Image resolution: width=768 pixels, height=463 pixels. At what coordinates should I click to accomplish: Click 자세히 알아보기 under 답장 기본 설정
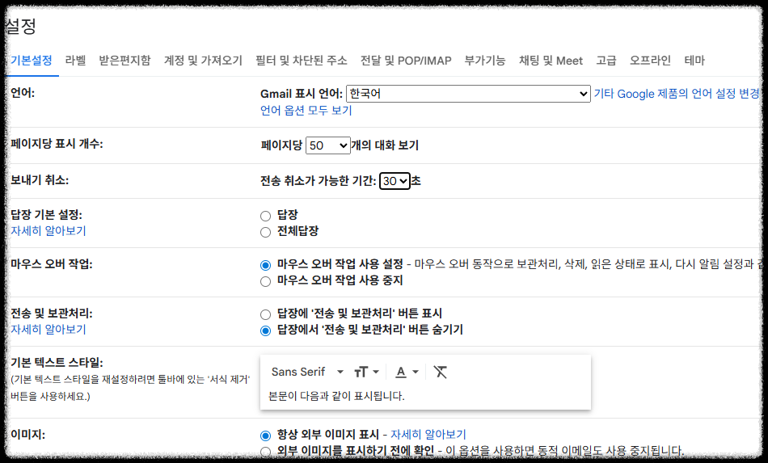click(49, 231)
